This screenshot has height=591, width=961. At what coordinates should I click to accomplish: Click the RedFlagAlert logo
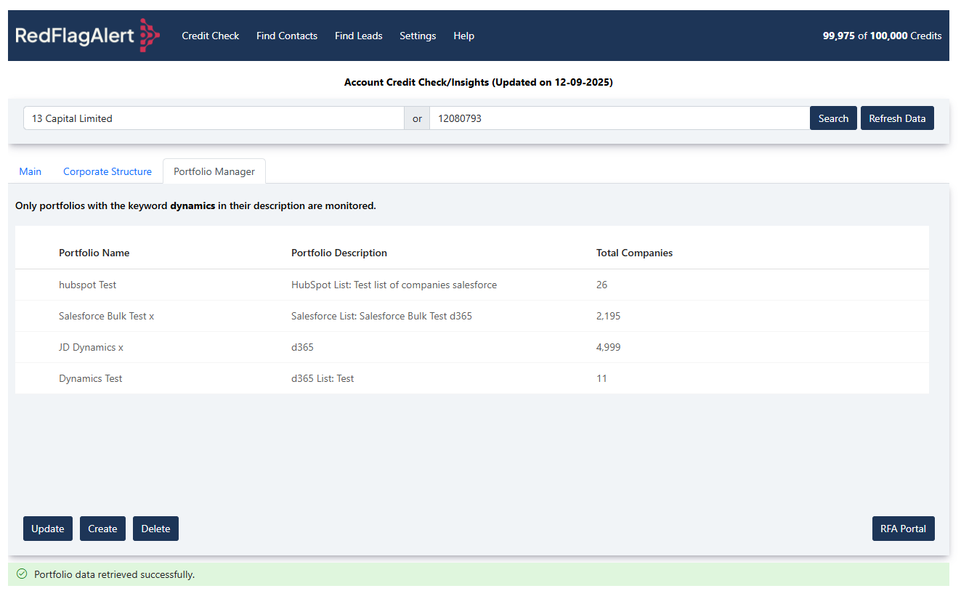tap(87, 36)
